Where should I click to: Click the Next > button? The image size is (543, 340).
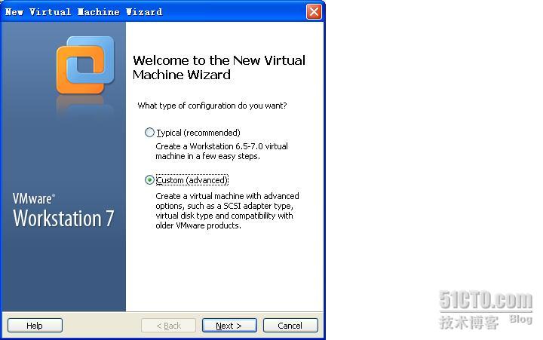click(229, 326)
